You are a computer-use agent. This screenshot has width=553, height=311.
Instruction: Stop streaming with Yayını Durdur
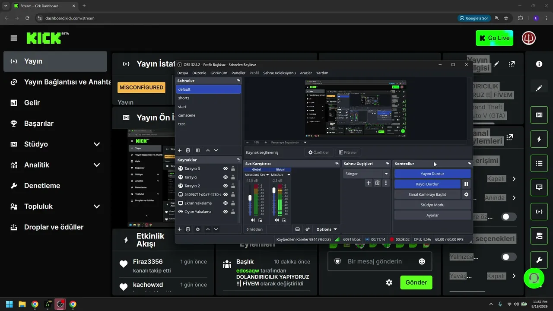click(x=432, y=174)
